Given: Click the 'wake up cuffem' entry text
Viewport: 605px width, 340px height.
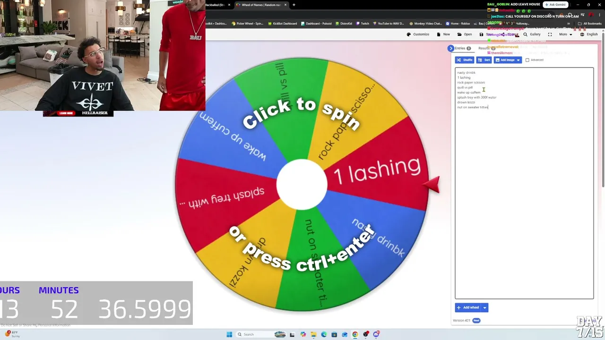Looking at the screenshot, I should (x=468, y=93).
